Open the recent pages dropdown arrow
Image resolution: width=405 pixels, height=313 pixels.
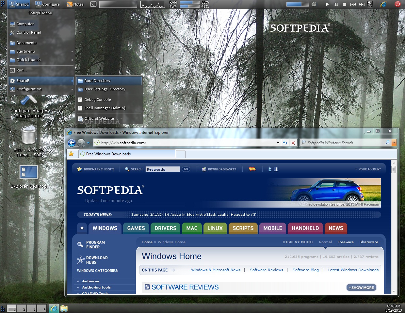[88, 143]
